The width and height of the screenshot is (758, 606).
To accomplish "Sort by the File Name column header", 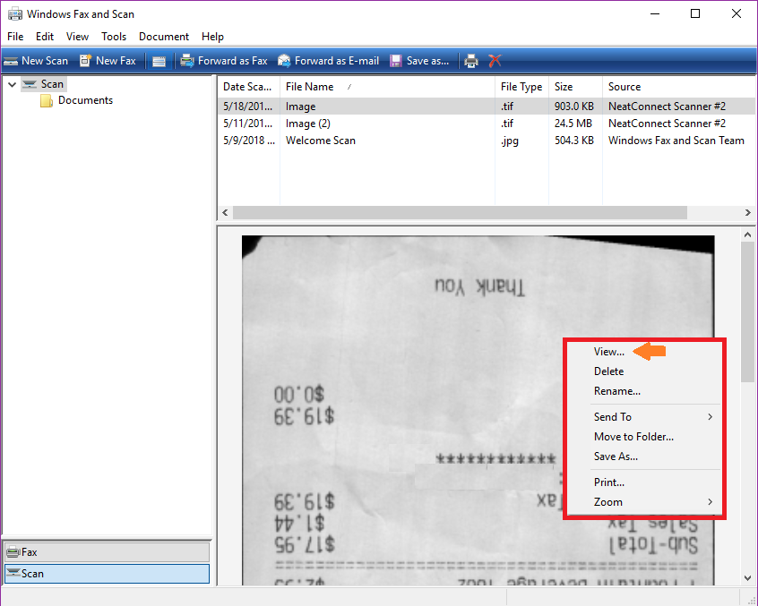I will tap(387, 87).
